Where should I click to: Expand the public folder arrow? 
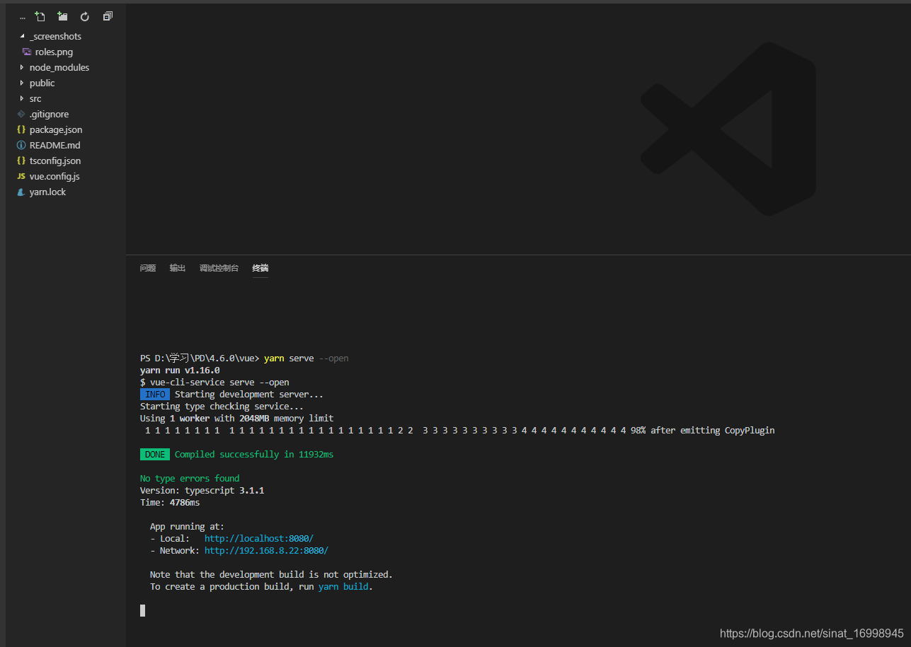(22, 83)
